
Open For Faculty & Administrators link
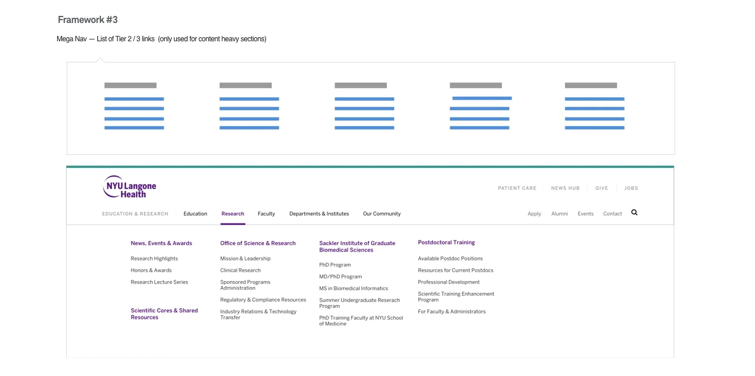452,312
